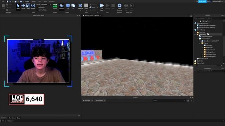225x126 pixels.
Task: Select the Open/Close Script item
Action: click(x=207, y=36)
